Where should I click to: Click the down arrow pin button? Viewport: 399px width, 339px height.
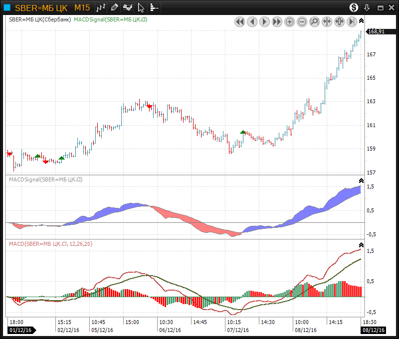coord(367,7)
